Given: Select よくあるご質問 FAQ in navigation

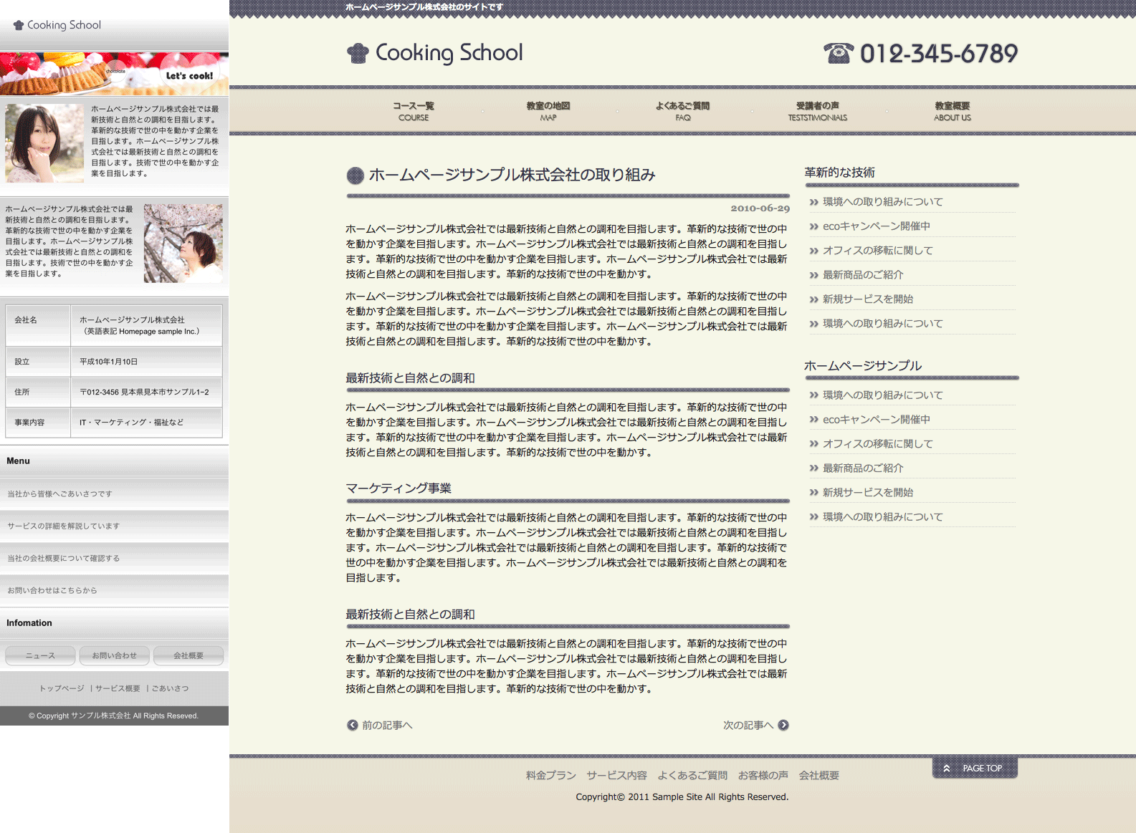Looking at the screenshot, I should click(682, 111).
